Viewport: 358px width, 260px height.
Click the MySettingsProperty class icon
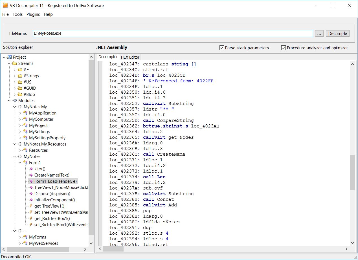[x=25, y=138]
